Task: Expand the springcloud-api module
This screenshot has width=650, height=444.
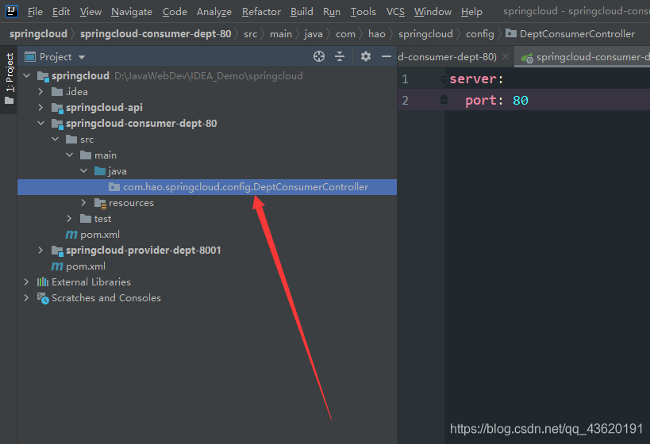Action: tap(40, 107)
